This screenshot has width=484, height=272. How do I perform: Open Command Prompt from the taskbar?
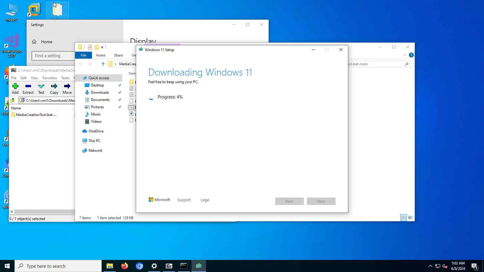tap(184, 266)
